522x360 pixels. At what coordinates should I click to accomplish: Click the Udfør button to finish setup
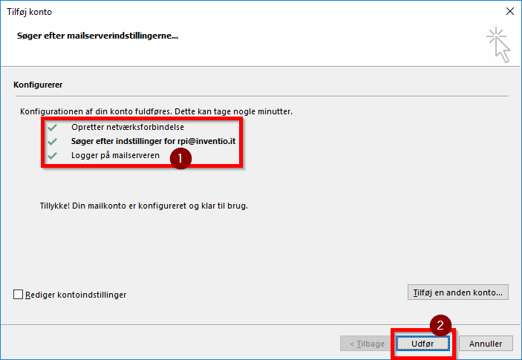(x=423, y=344)
